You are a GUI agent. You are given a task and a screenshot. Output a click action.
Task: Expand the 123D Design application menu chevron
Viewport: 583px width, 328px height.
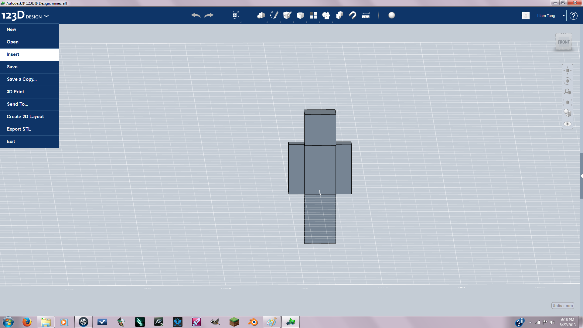click(x=46, y=16)
